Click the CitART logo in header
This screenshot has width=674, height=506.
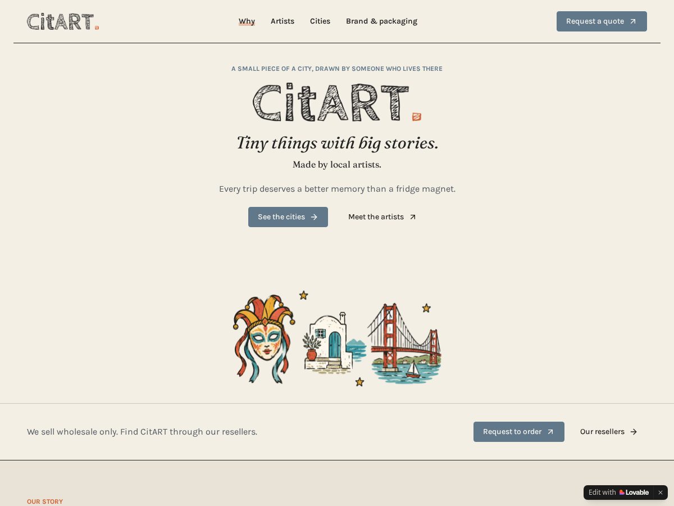click(63, 21)
